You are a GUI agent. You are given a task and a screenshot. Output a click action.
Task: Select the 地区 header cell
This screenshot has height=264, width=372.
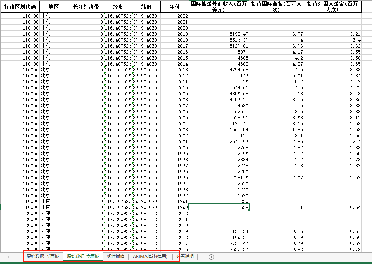point(54,7)
